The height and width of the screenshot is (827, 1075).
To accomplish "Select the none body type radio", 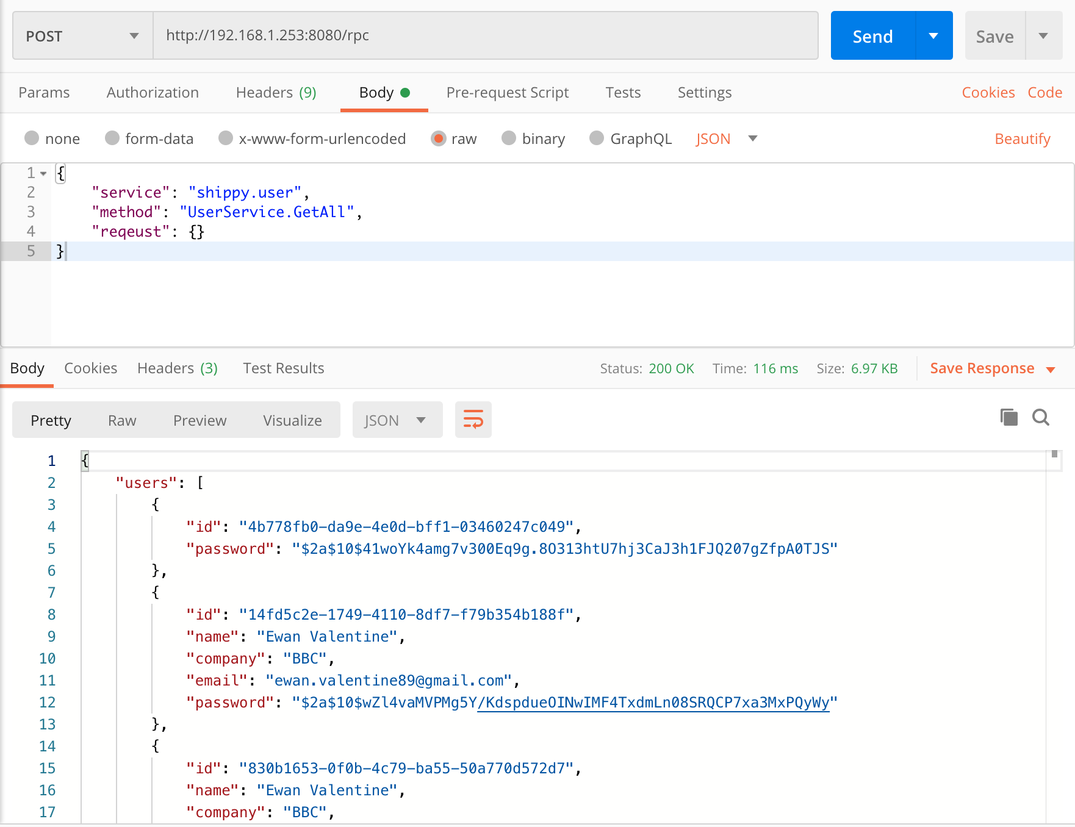I will (x=32, y=138).
